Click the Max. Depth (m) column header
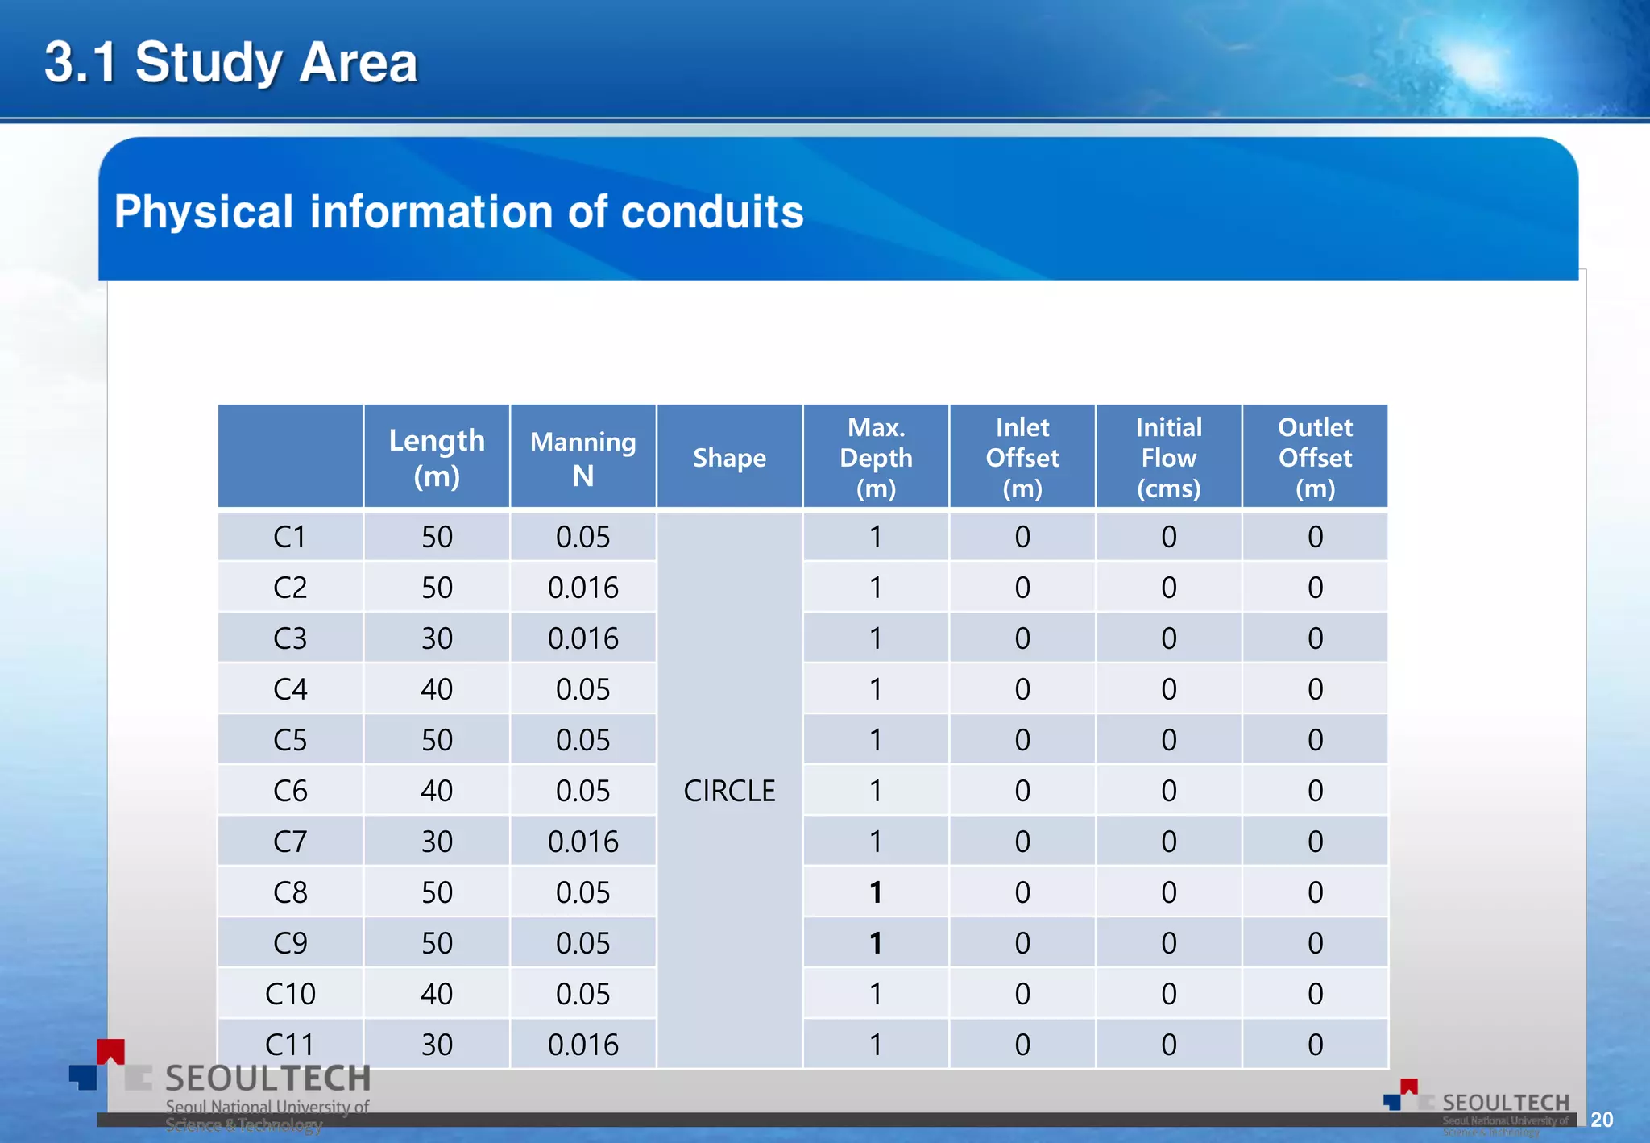 (876, 457)
